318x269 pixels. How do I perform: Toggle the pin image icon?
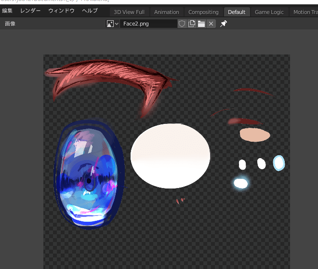click(x=224, y=24)
